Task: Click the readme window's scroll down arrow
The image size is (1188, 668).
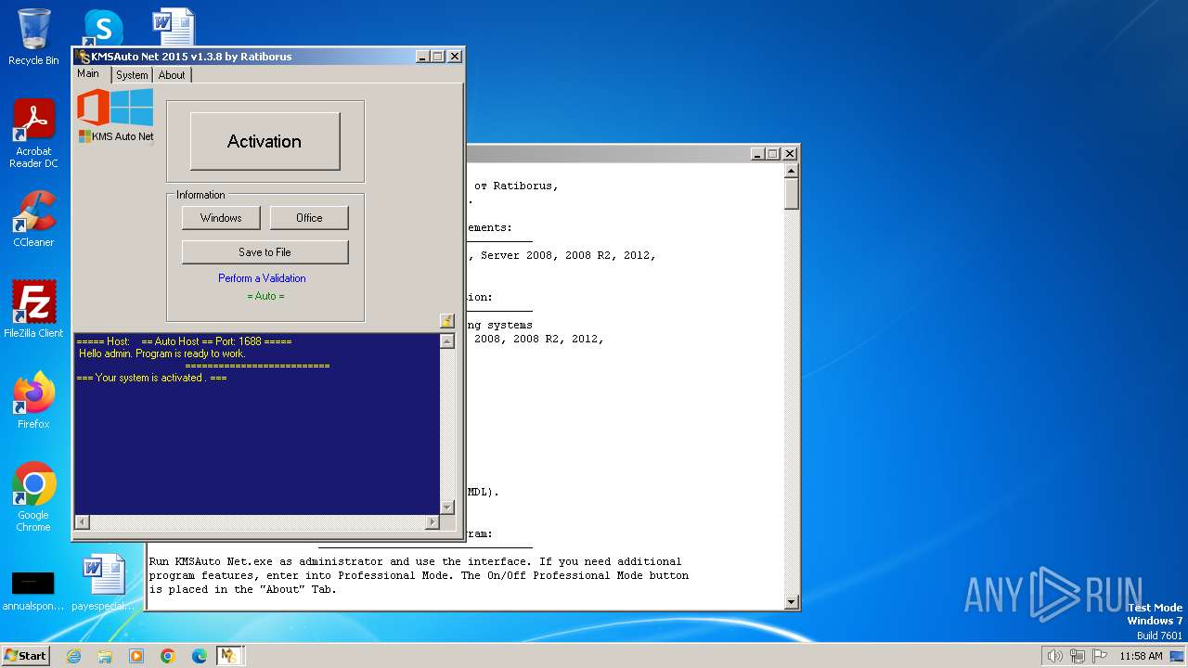Action: [792, 602]
